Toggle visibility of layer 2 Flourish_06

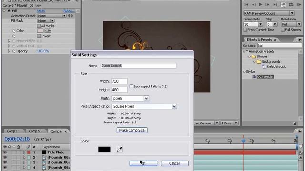5,157
